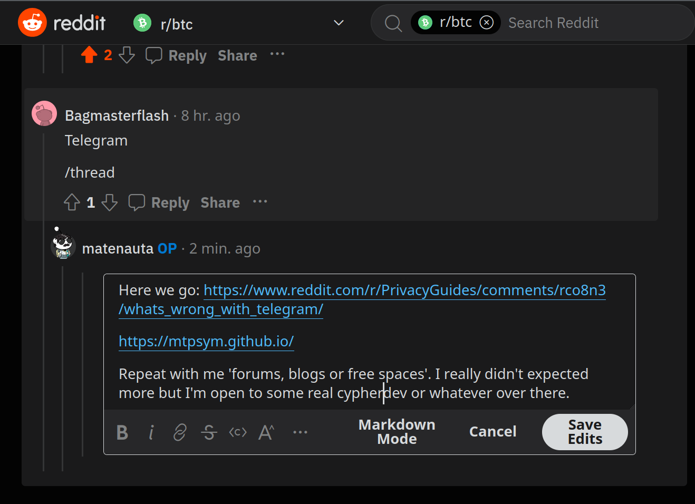Viewport: 695px width, 504px height.
Task: Upvote Bagmasterflash's Telegram comment
Action: [72, 202]
